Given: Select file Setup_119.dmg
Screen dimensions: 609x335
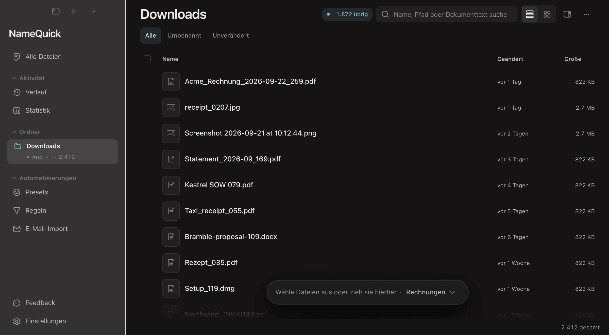Looking at the screenshot, I should click(x=210, y=289).
